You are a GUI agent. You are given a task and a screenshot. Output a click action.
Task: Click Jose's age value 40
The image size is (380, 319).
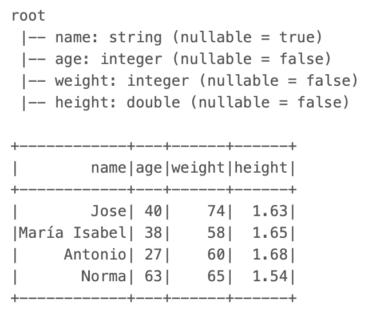(x=153, y=211)
